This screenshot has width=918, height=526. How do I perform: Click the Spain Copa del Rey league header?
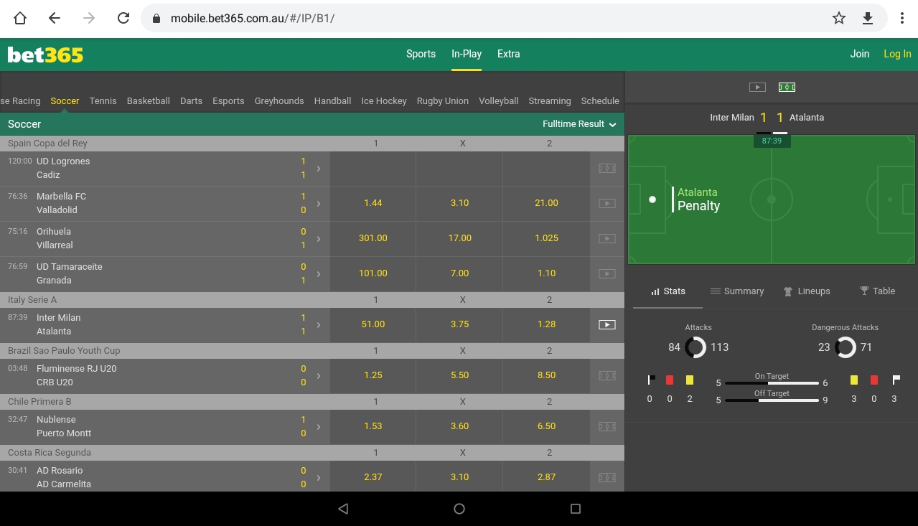(312, 144)
